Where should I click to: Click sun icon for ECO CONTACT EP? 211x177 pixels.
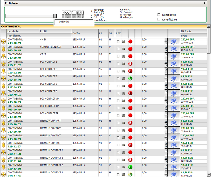point(4,115)
